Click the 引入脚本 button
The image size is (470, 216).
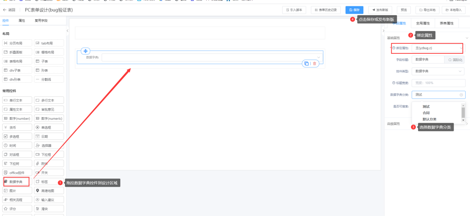coord(294,10)
